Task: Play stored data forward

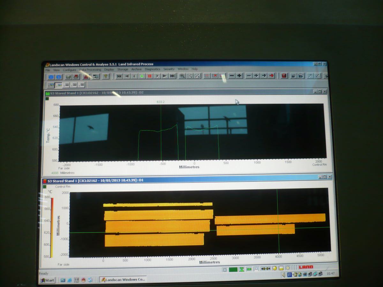Action: [165, 76]
